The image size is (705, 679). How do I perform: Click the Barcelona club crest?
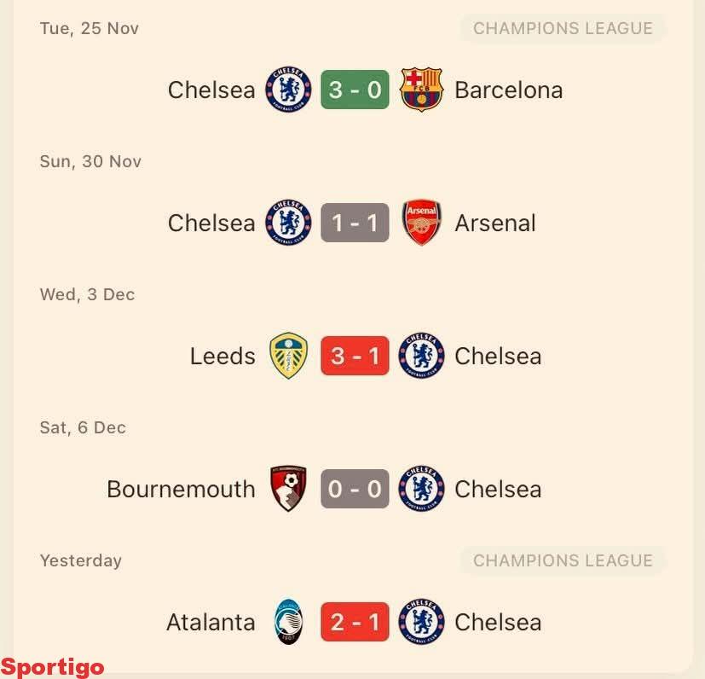pyautogui.click(x=421, y=90)
